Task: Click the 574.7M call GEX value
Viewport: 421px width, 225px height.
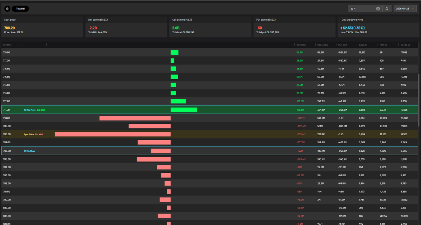Action: coord(321,118)
